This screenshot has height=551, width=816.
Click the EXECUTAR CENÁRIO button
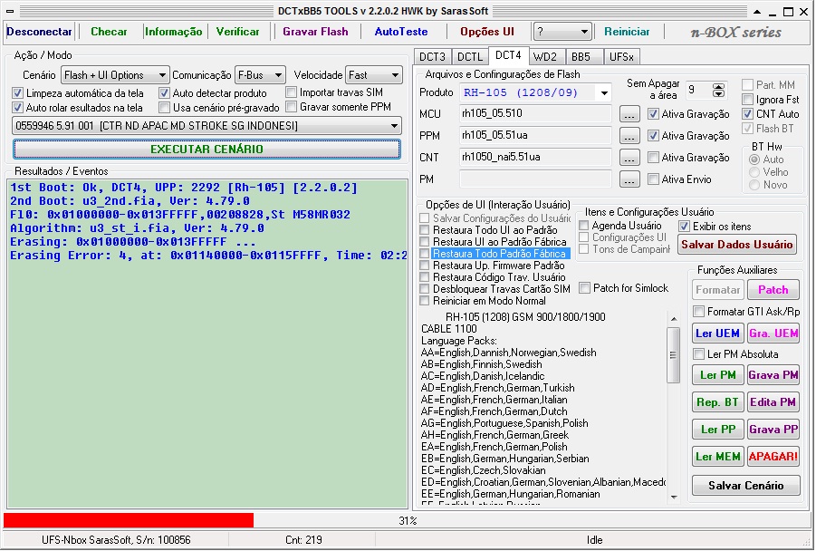point(206,150)
